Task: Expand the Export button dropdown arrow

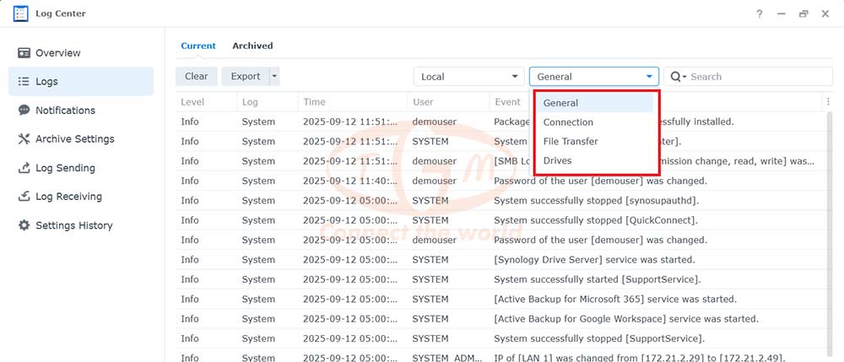Action: pyautogui.click(x=274, y=77)
